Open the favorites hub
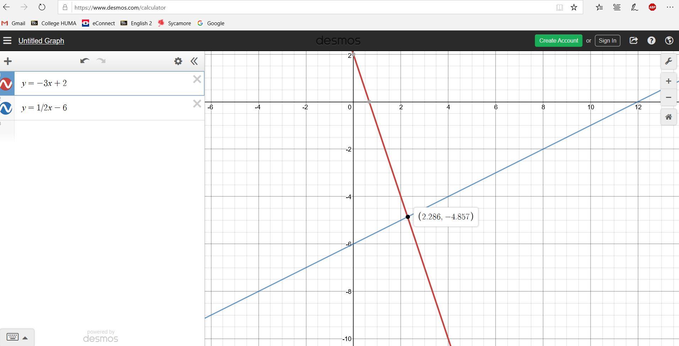Viewport: 679px width, 346px height. (599, 7)
